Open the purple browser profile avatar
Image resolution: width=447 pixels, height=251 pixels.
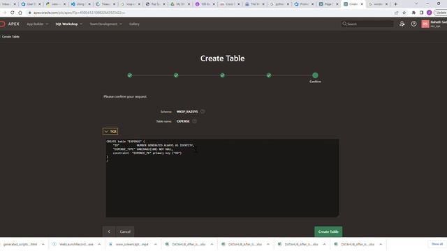click(x=429, y=13)
